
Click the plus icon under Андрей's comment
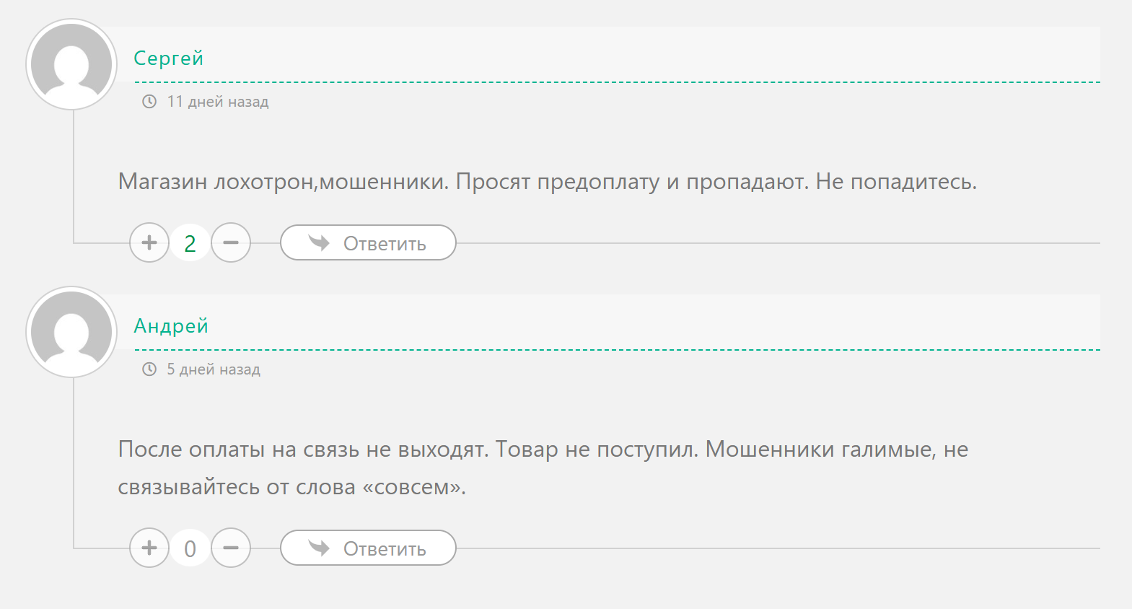click(149, 548)
